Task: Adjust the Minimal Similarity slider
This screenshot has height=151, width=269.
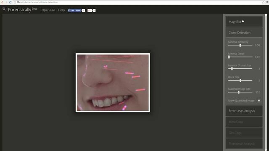Action: pos(240,45)
